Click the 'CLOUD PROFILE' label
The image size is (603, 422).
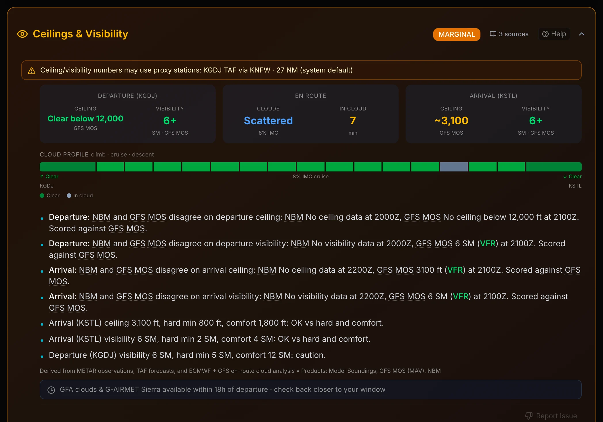click(x=64, y=154)
